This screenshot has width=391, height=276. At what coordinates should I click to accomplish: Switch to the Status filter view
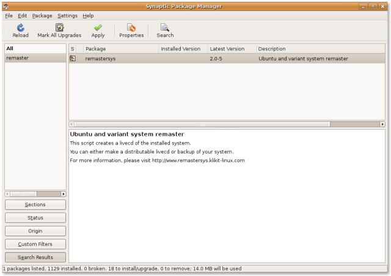(35, 218)
